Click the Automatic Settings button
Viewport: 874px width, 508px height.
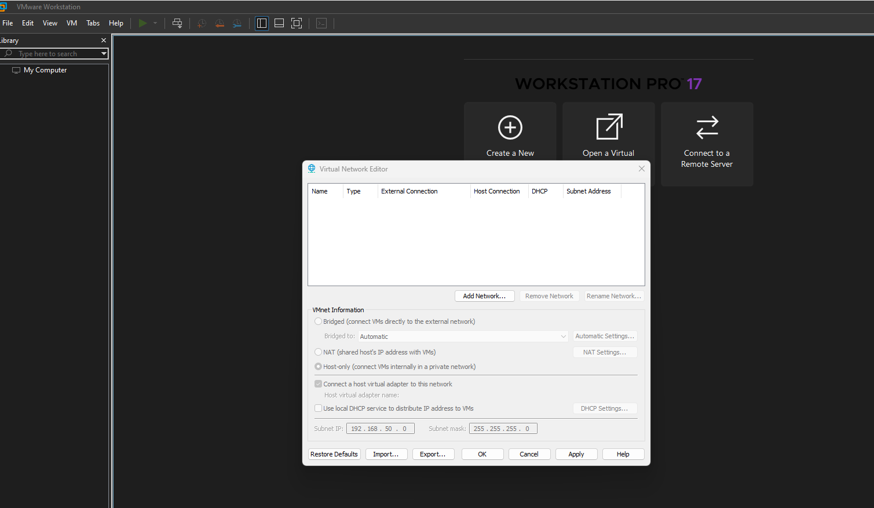pyautogui.click(x=605, y=336)
